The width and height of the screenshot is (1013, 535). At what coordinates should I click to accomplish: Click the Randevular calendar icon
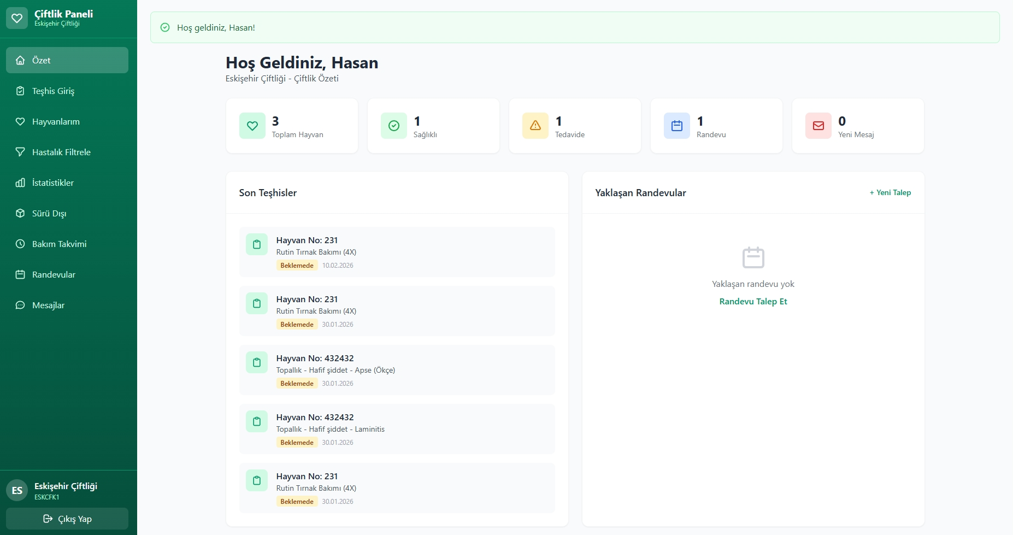pyautogui.click(x=20, y=274)
